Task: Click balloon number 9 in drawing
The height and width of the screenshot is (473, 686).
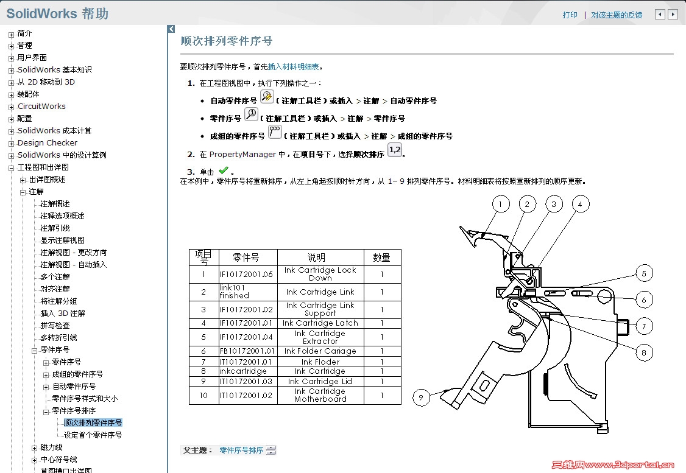Action: coord(421,398)
